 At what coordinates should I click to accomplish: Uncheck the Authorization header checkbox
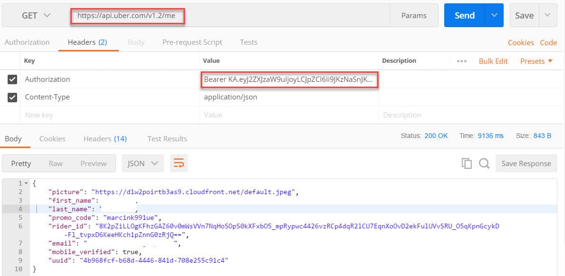(12, 79)
